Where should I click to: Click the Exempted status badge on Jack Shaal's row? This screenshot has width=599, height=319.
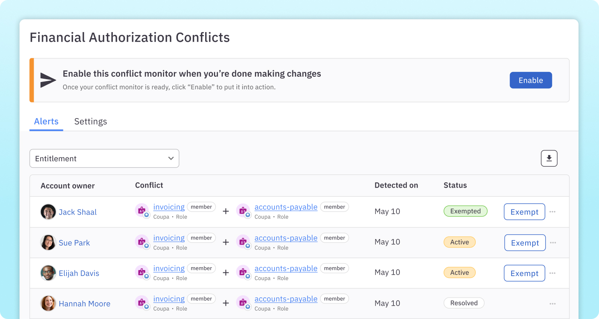[465, 211]
